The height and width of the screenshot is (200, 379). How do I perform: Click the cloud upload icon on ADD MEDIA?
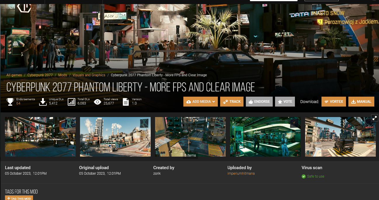[188, 101]
